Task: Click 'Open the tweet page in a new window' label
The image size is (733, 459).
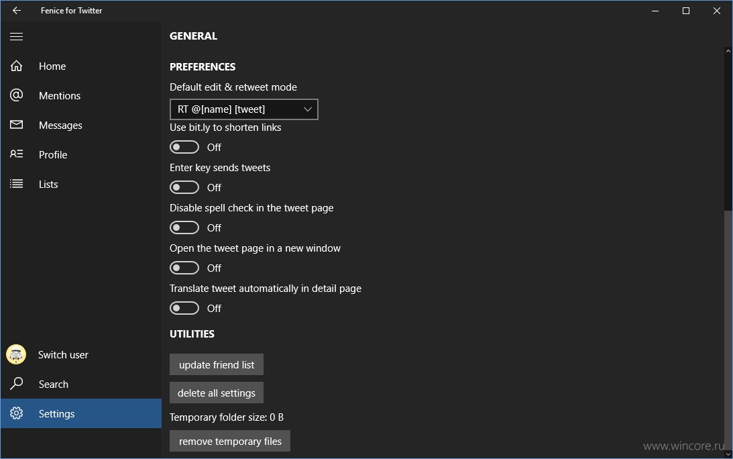Action: 256,248
